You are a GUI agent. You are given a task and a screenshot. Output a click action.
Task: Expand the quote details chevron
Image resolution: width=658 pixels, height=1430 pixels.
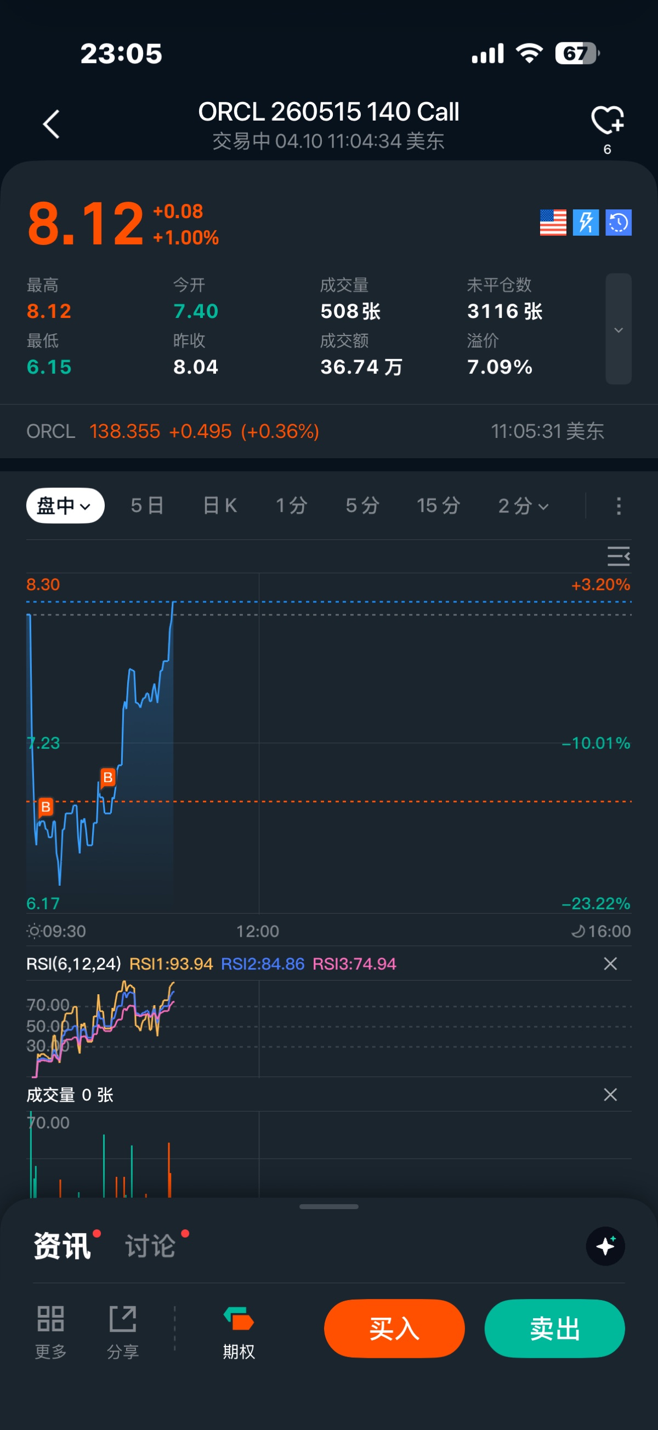tap(618, 329)
